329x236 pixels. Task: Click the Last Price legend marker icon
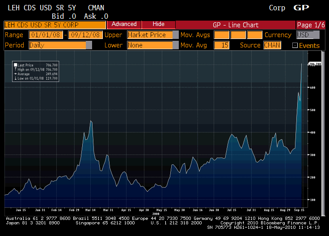pos(16,65)
